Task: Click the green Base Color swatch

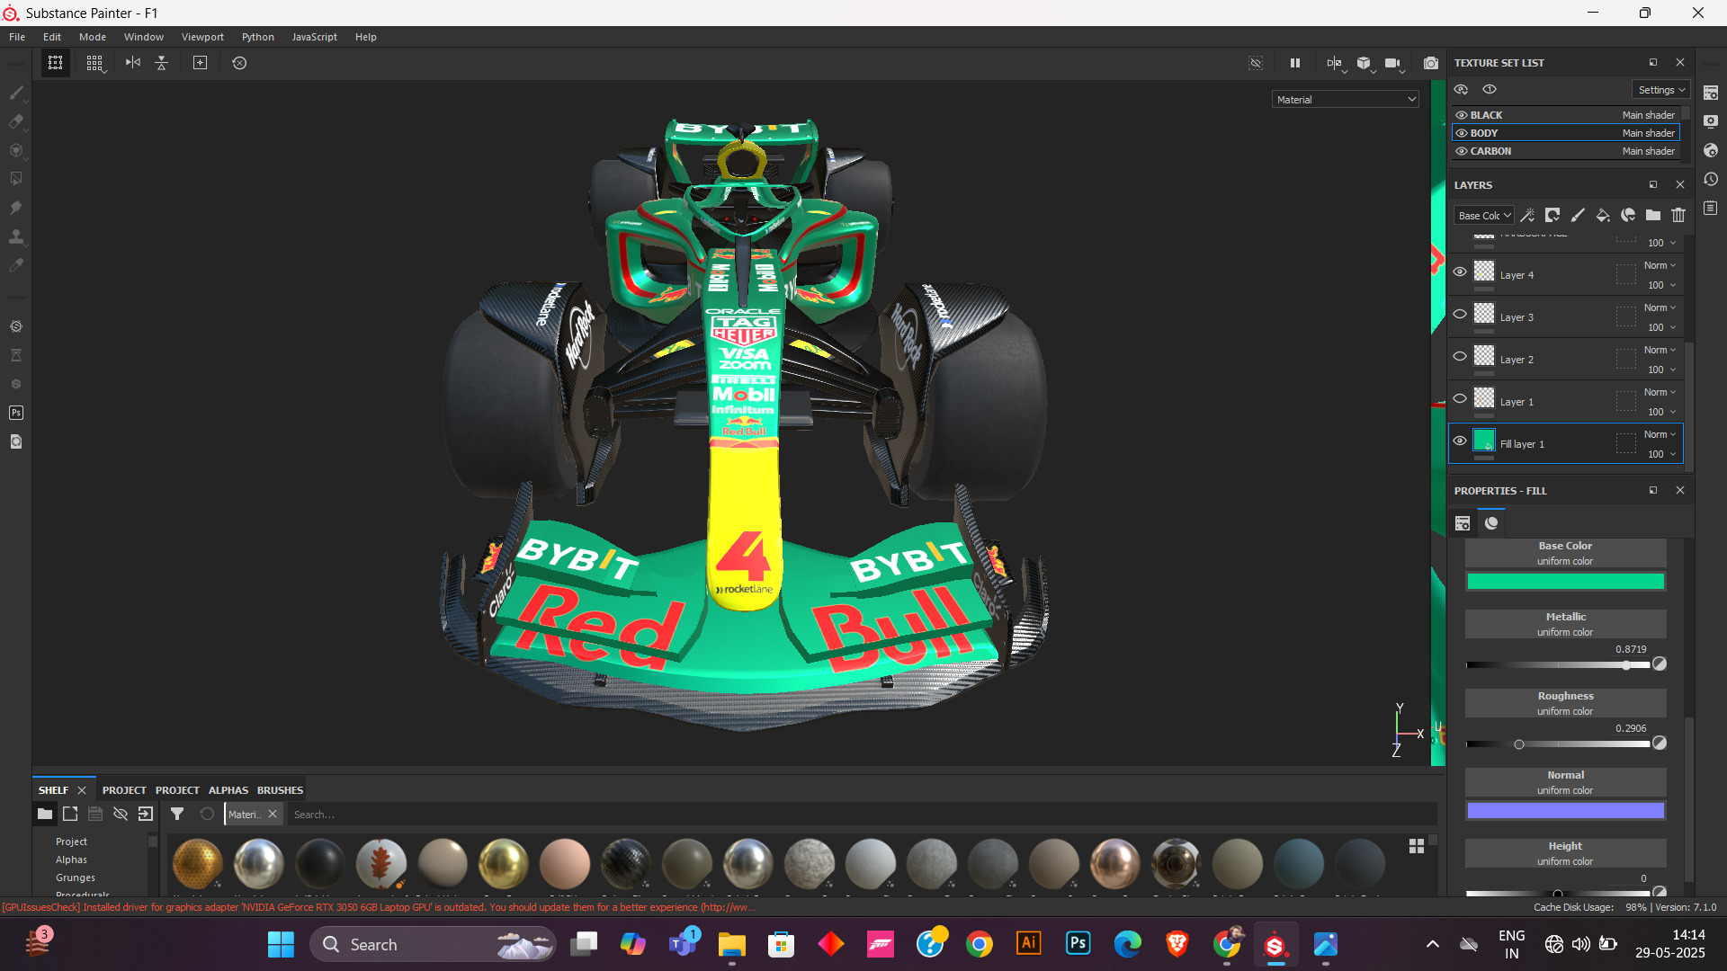Action: click(1565, 582)
